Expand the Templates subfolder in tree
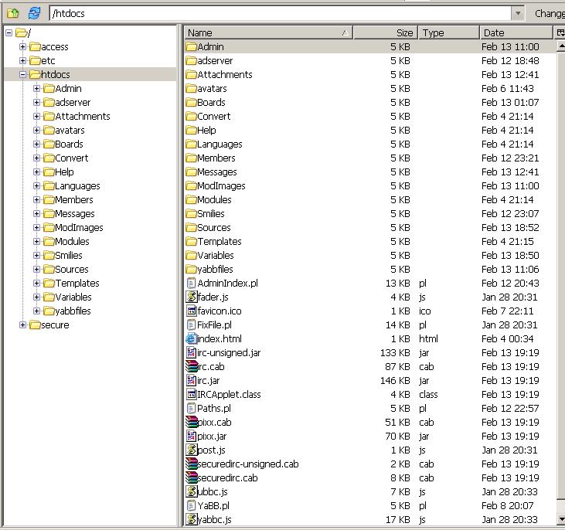 tap(36, 284)
